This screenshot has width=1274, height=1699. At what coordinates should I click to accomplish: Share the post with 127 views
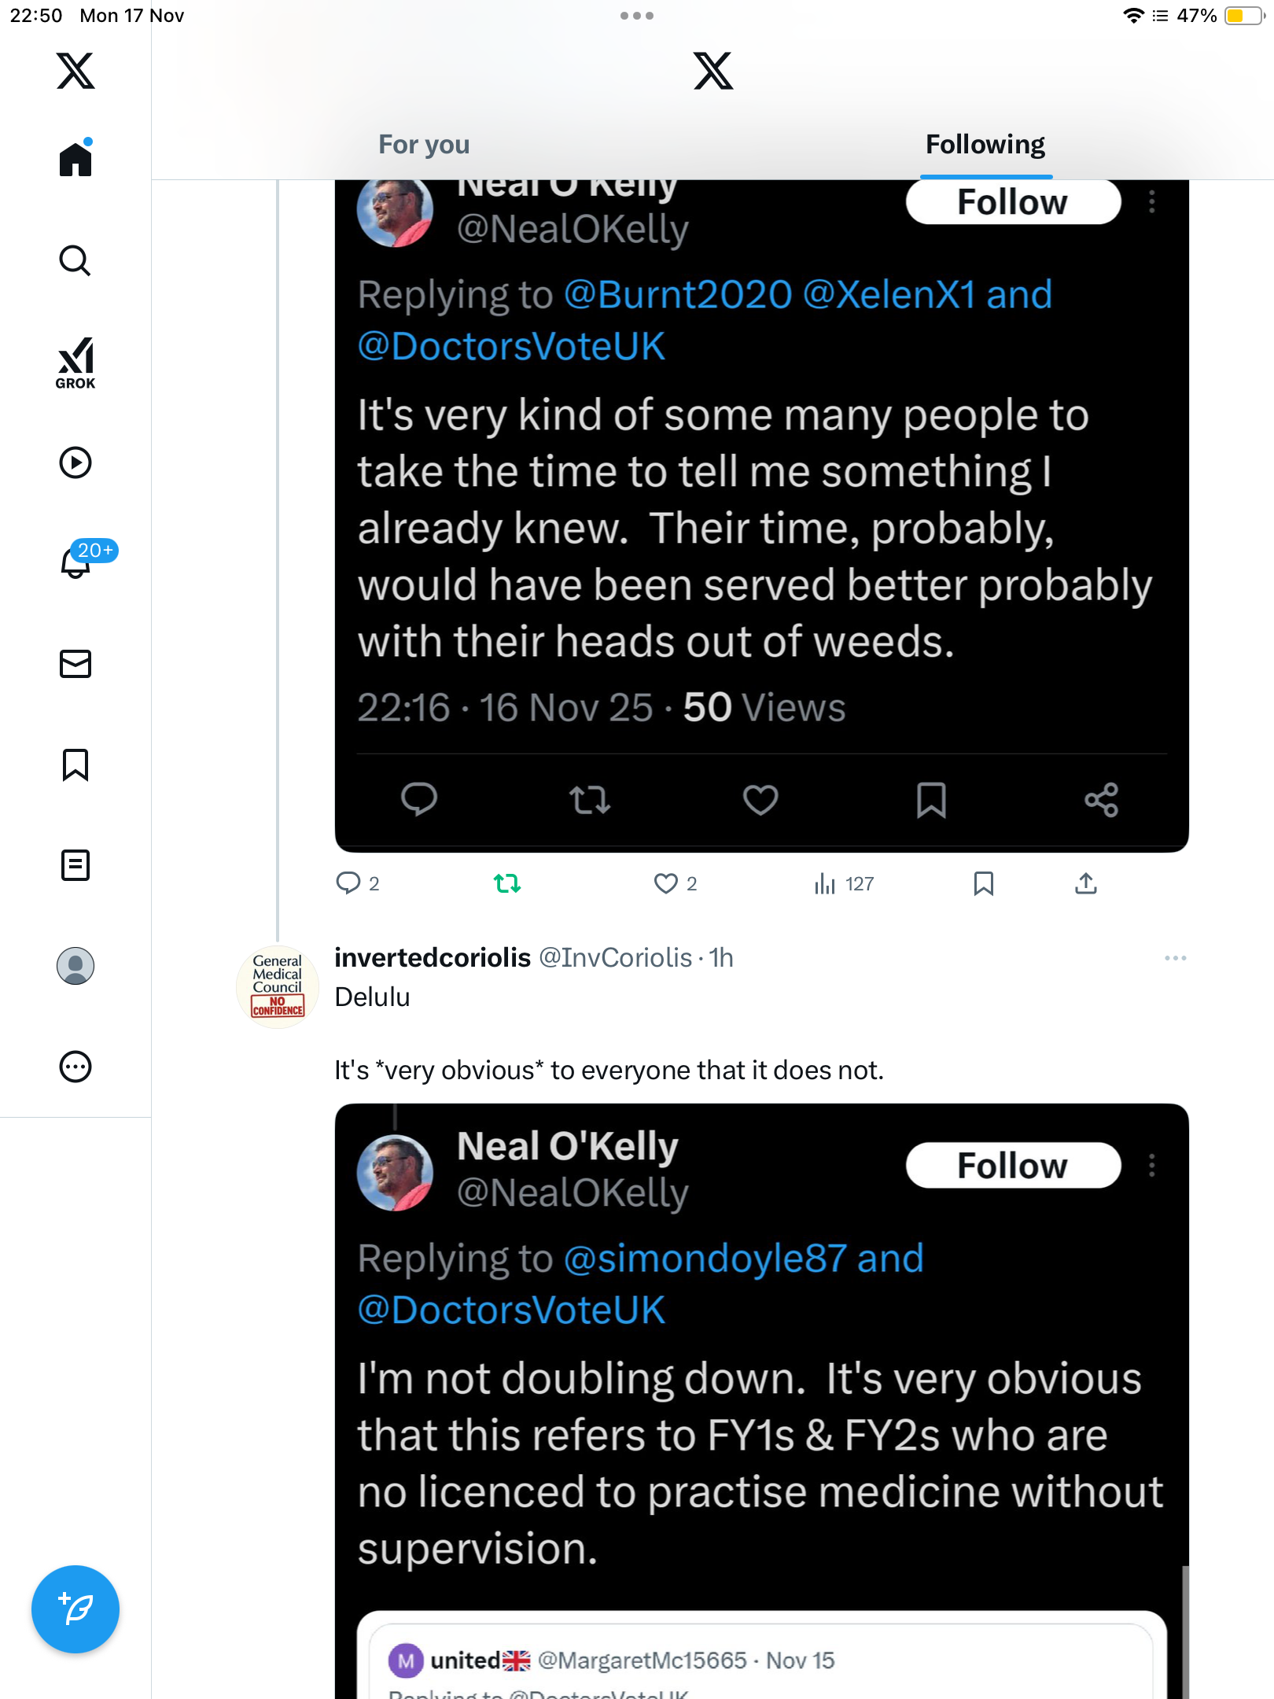(x=1085, y=883)
